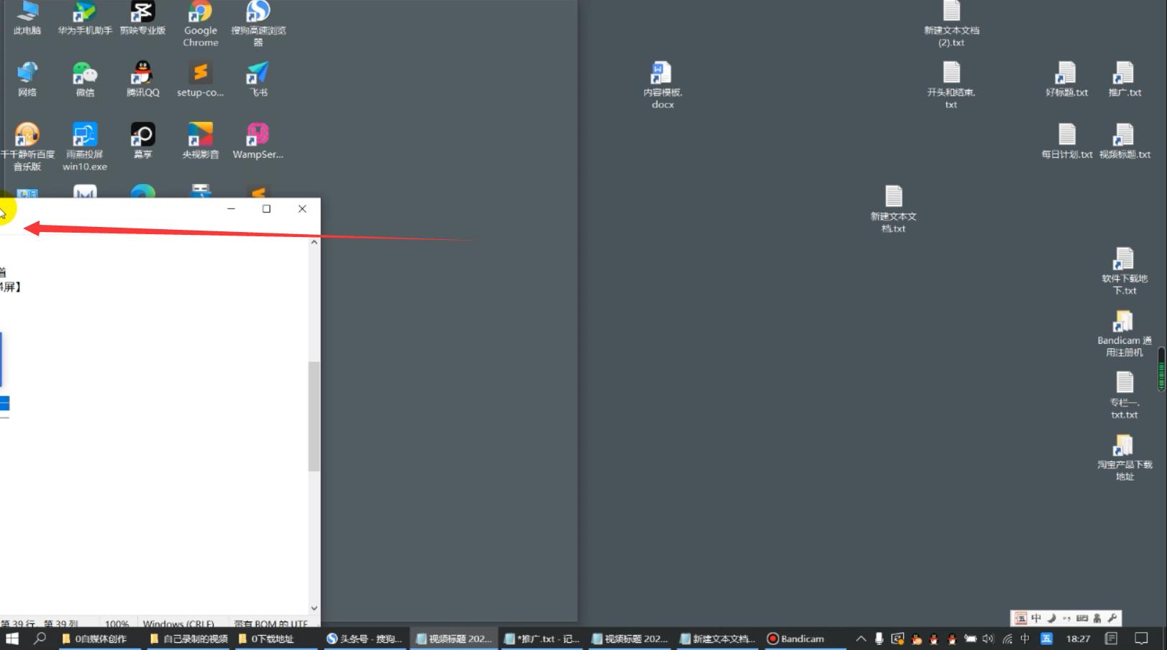This screenshot has height=650, width=1167.
Task: Switch to 头条号 - 搜狗 browser taskbar button
Action: pos(365,639)
